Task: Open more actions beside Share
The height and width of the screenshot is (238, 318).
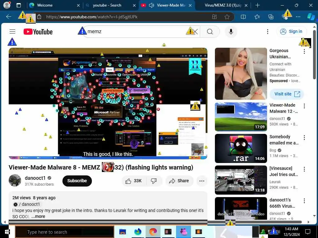Action: pyautogui.click(x=202, y=181)
